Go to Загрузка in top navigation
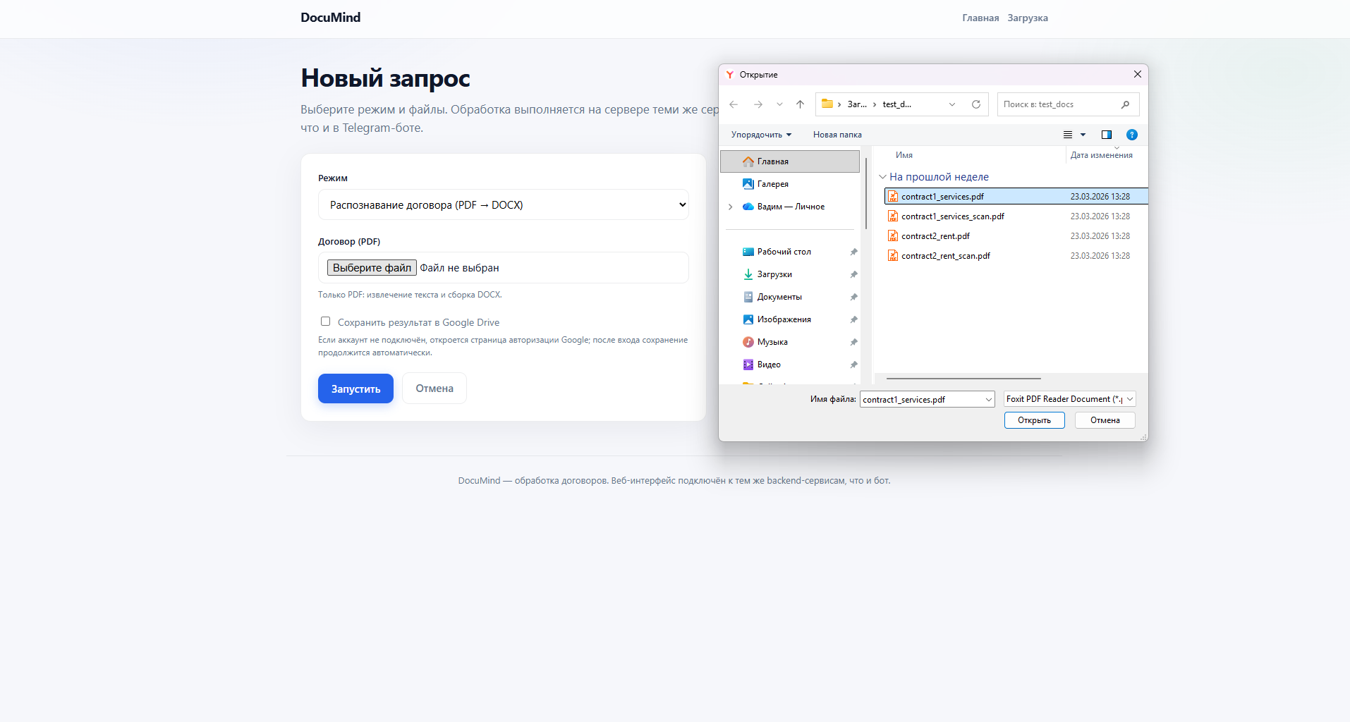This screenshot has height=722, width=1350. point(1027,18)
